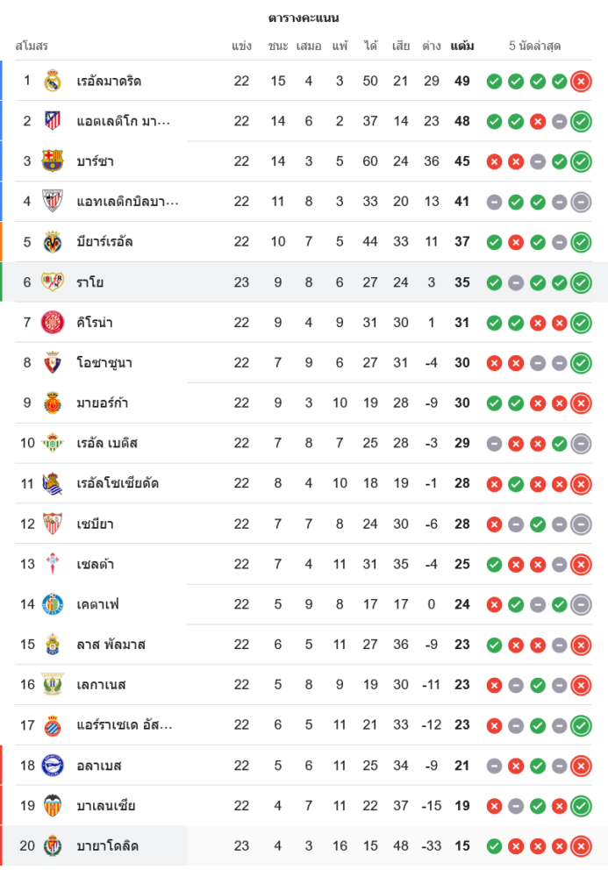
Task: Click the แข่ง matches played column header
Action: pyautogui.click(x=242, y=46)
